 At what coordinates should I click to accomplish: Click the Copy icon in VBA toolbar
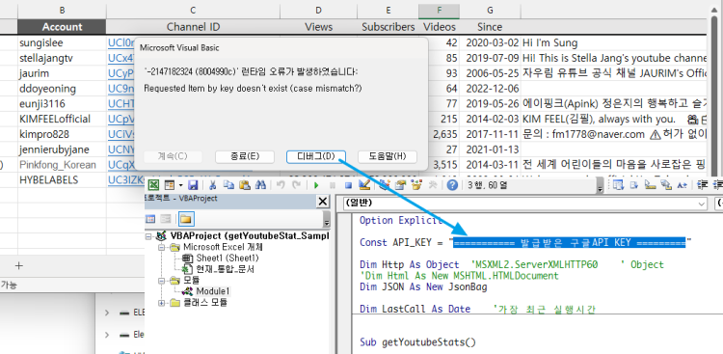click(228, 184)
